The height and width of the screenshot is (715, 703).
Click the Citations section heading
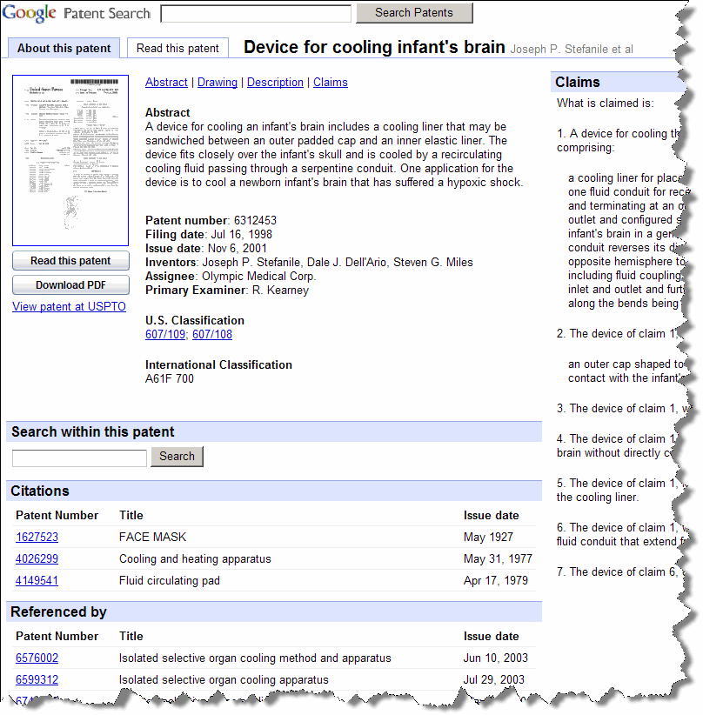pos(40,491)
